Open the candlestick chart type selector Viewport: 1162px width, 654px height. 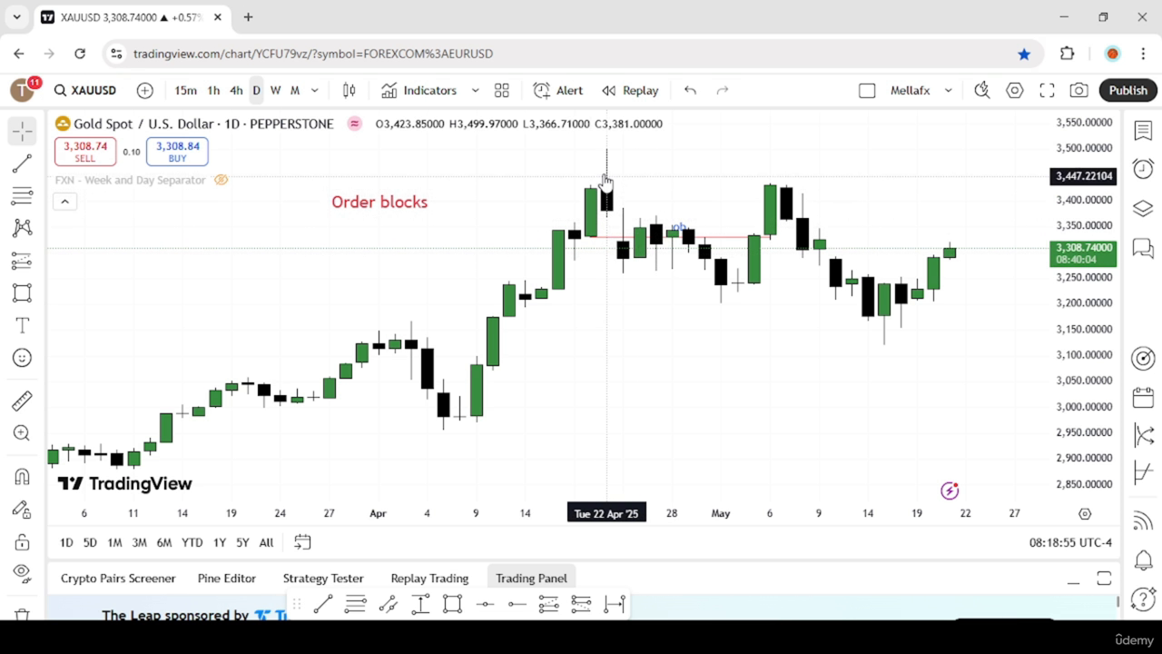(x=349, y=90)
